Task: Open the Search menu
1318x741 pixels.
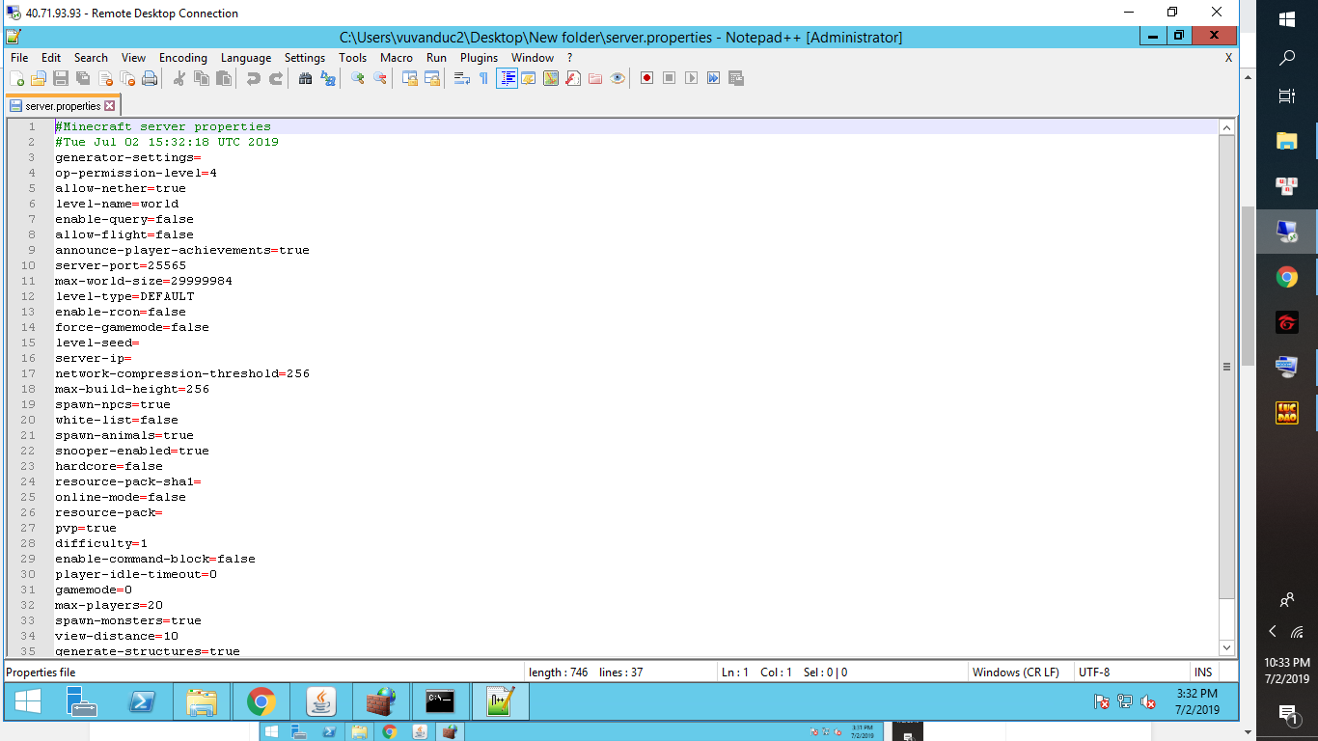Action: 91,58
